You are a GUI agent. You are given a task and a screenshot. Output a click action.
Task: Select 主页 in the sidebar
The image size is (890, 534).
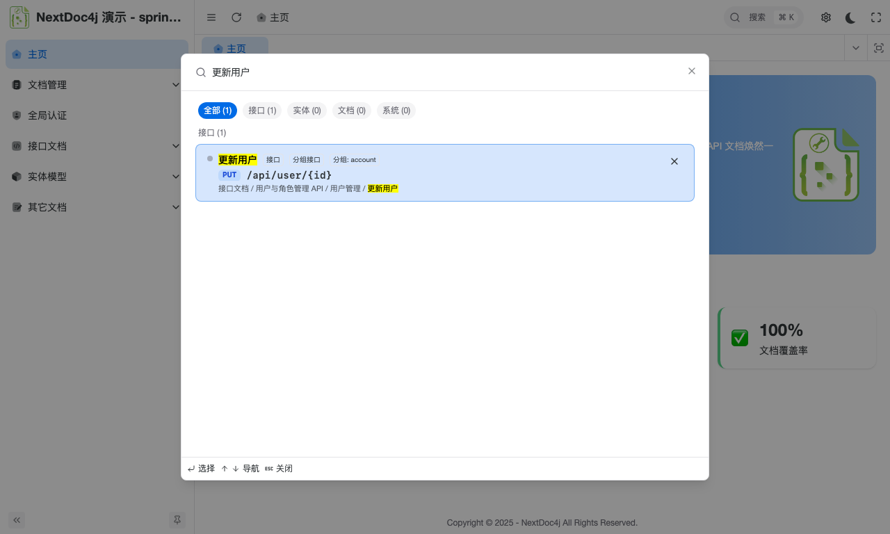tap(97, 54)
